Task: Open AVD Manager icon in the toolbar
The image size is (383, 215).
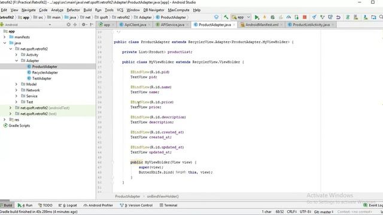Action: tap(356, 17)
